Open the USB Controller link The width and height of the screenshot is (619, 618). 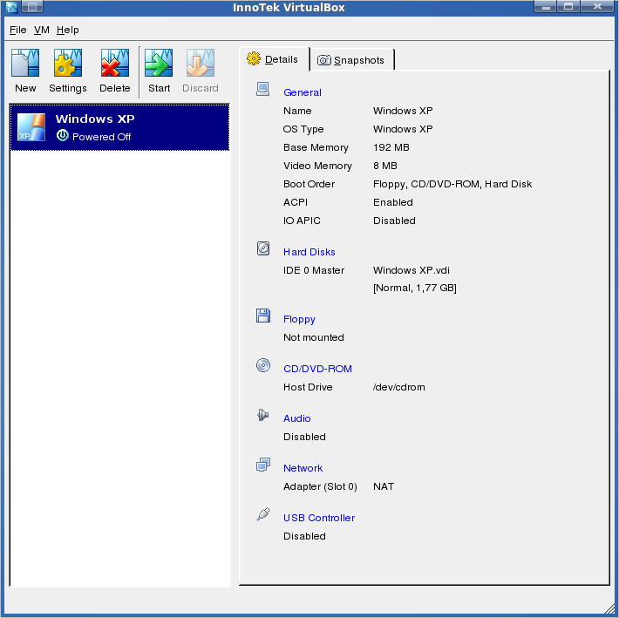319,518
